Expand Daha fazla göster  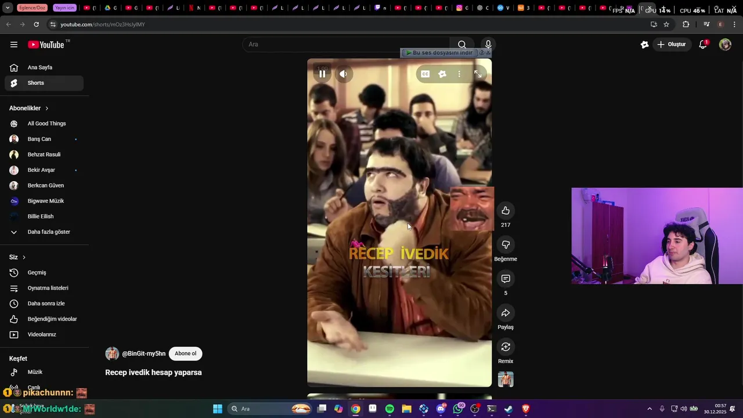tap(44, 232)
